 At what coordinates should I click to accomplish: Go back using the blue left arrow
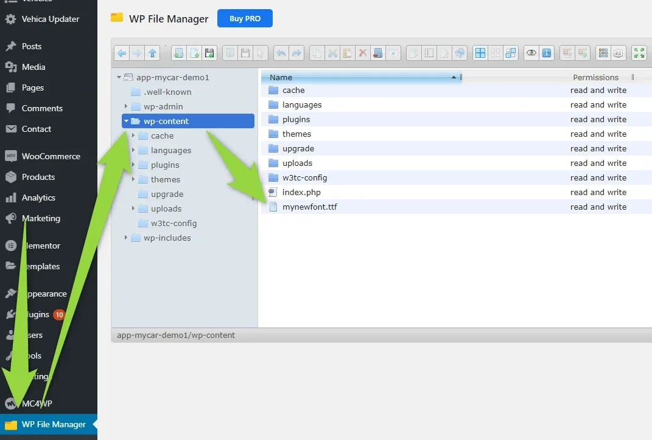coord(122,53)
